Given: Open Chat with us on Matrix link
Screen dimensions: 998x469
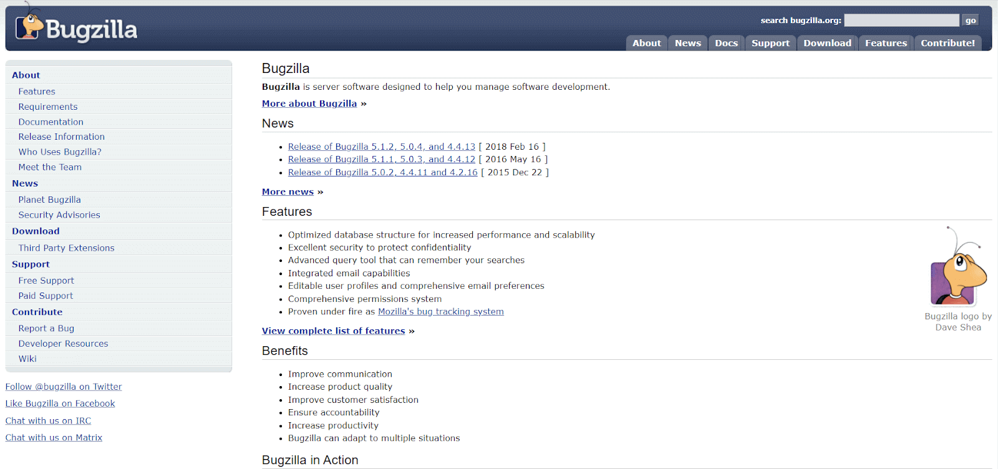Looking at the screenshot, I should pos(54,438).
